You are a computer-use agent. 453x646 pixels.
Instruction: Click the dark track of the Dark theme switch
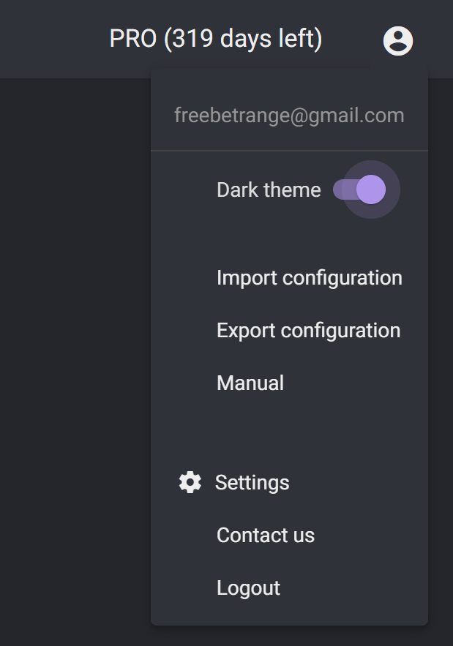coord(345,189)
